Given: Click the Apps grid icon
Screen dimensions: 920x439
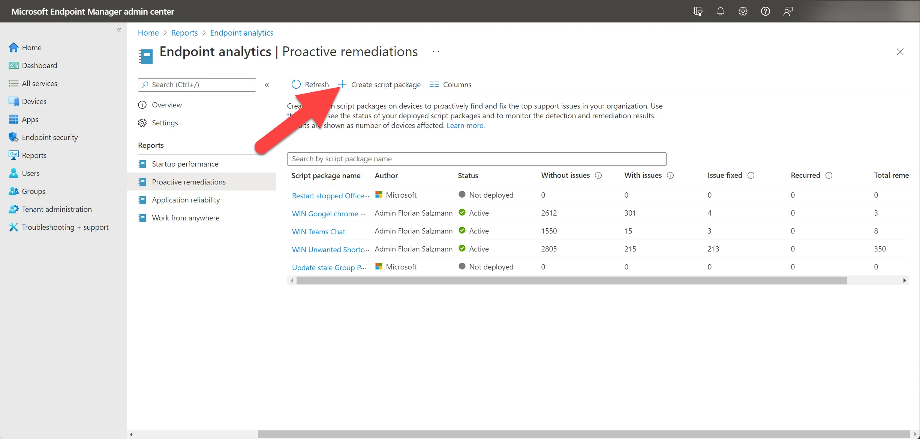Looking at the screenshot, I should 13,119.
